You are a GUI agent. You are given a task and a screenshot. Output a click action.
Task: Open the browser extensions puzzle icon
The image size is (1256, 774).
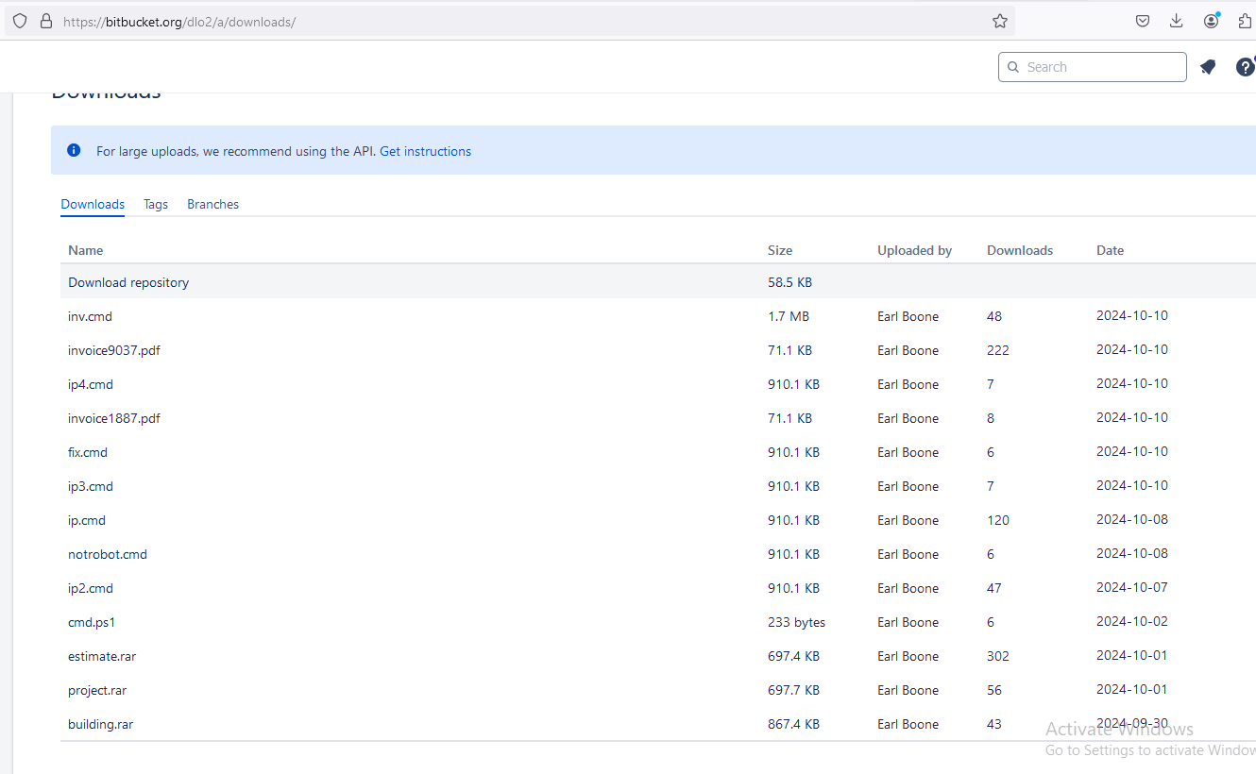click(x=1246, y=21)
